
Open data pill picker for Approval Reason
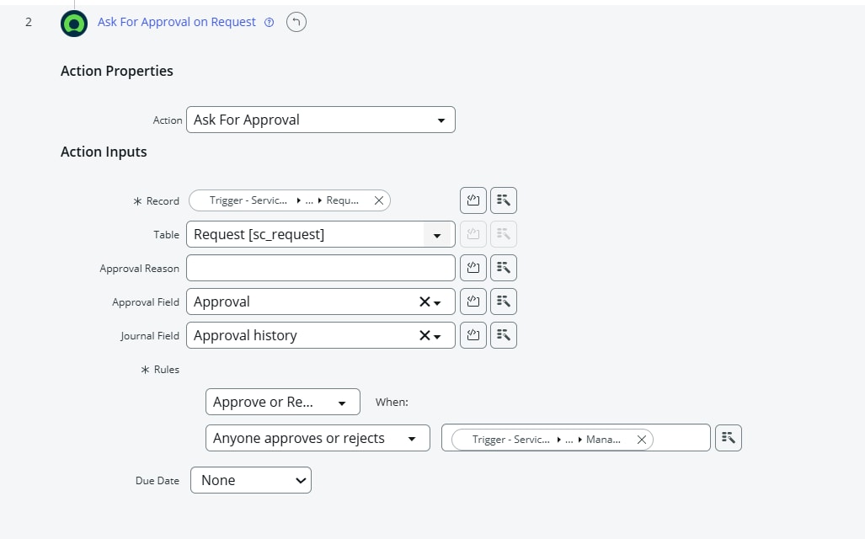pos(504,268)
